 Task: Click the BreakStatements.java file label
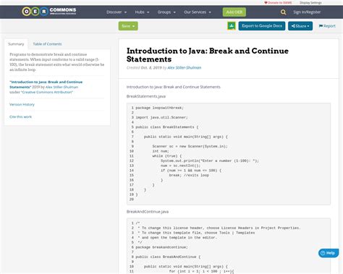pos(146,96)
